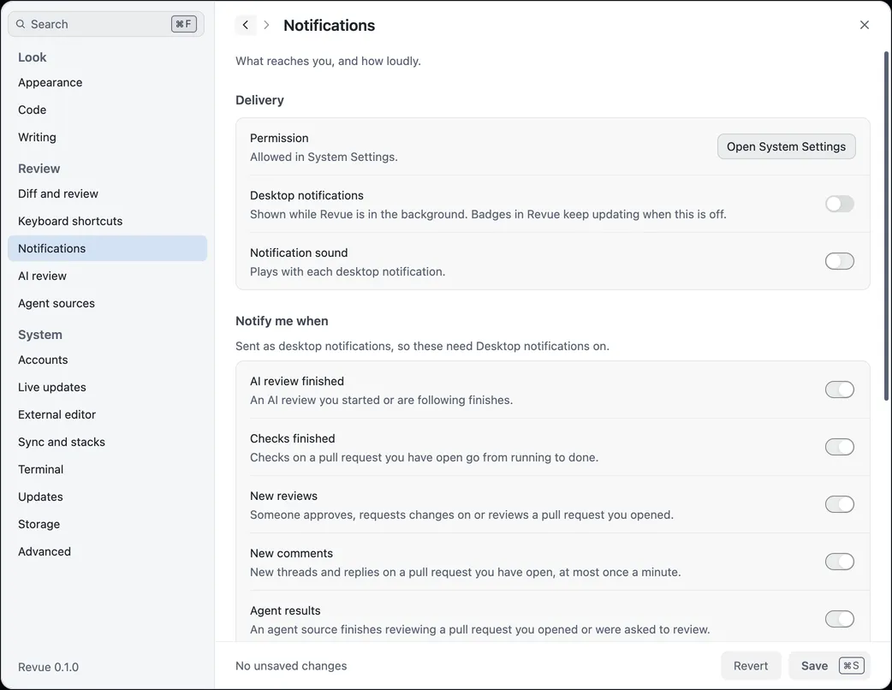Click the Review sidebar group heading
The image size is (892, 690).
(x=39, y=169)
